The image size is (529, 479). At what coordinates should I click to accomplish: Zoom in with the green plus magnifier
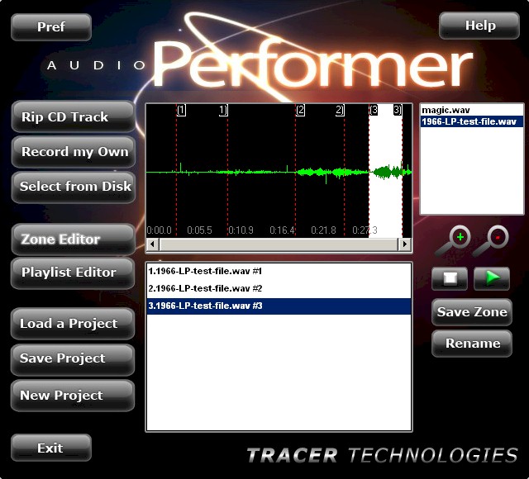tap(454, 241)
